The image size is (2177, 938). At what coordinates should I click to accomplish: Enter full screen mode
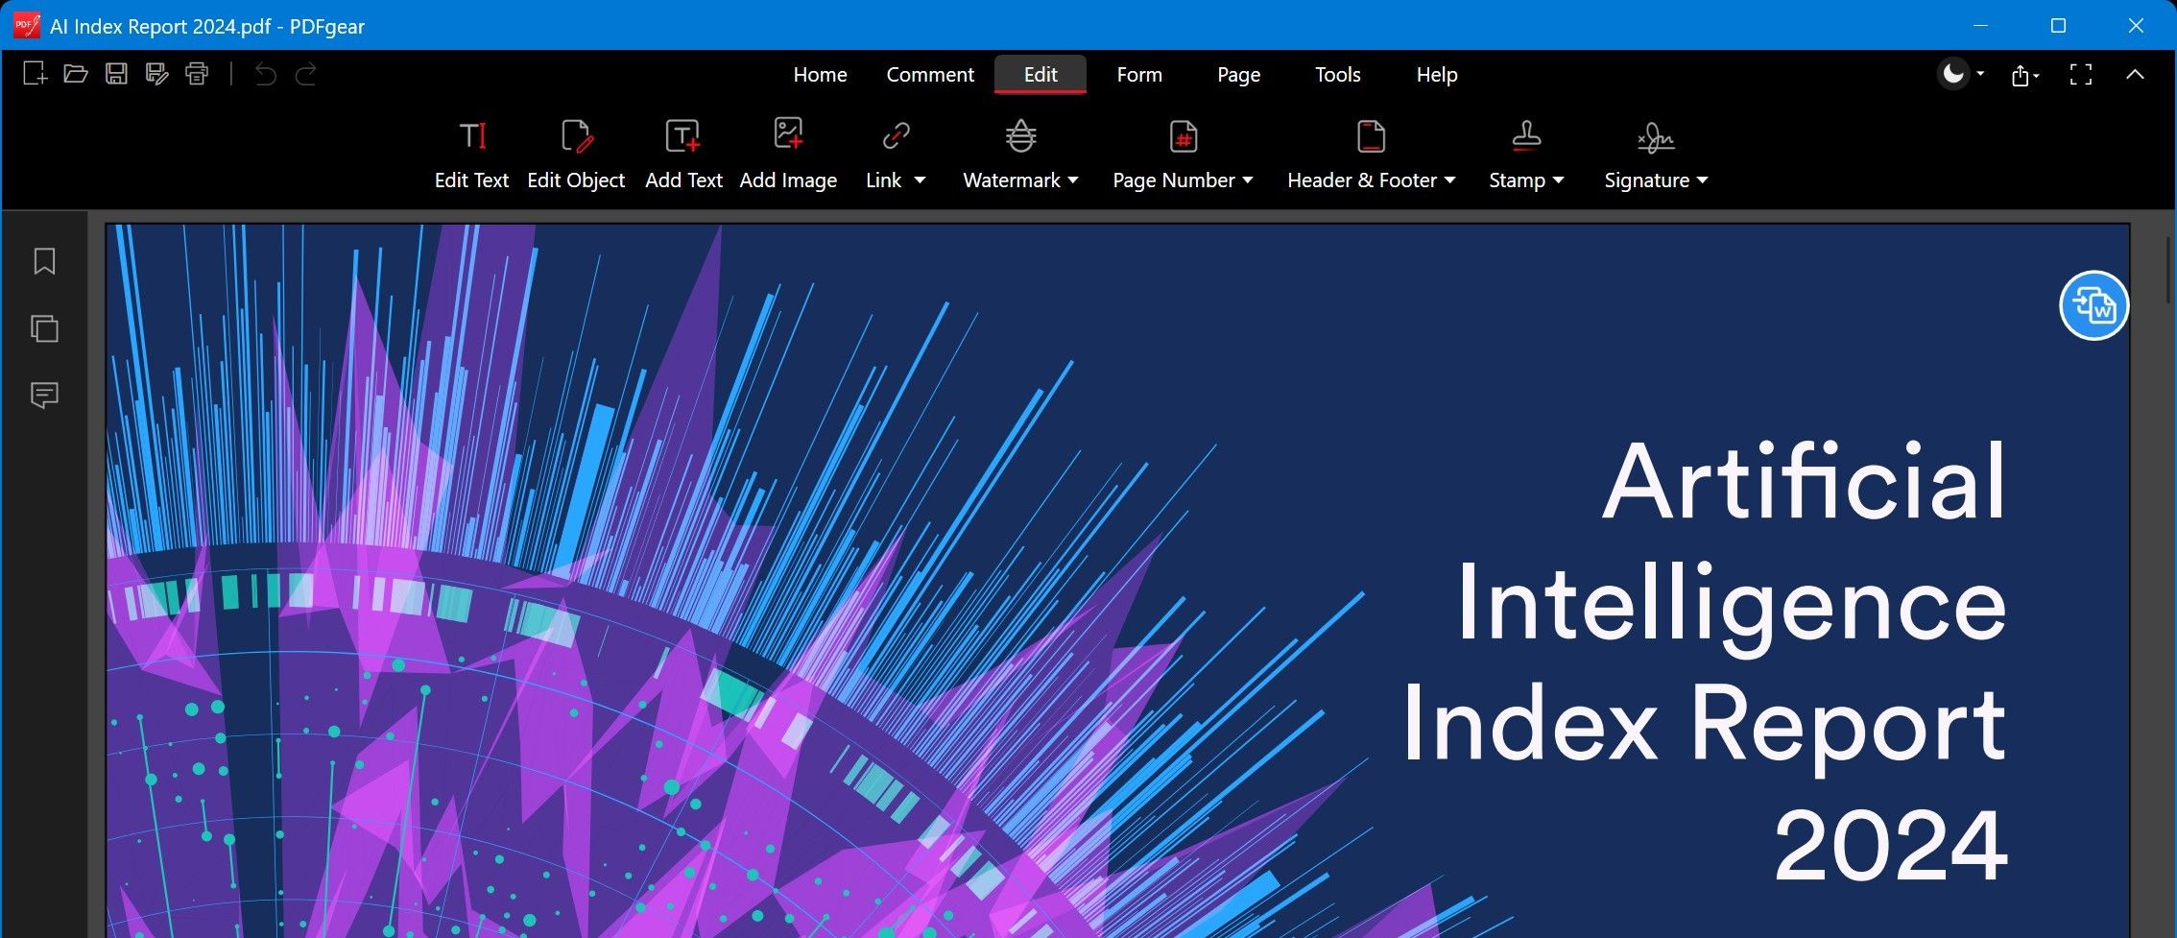click(2080, 75)
